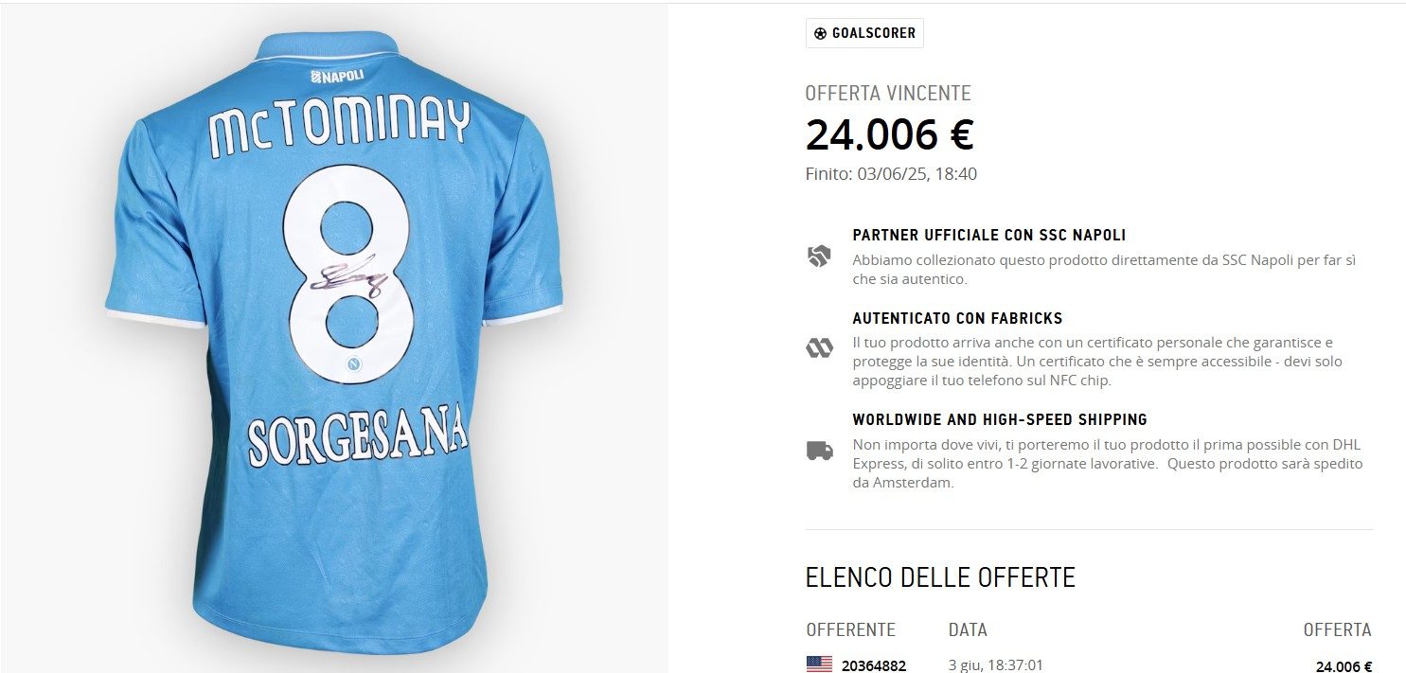
Task: Click the WORLDWIDE AND HIGH-SPEED SHIPPING heading
Action: pos(1000,418)
